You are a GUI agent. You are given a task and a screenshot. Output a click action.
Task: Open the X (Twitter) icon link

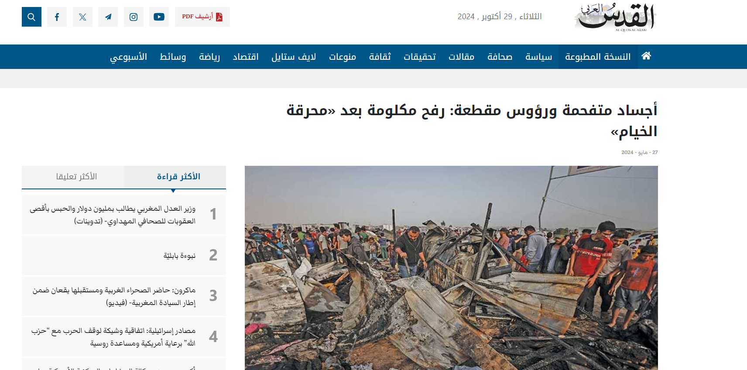pos(82,17)
